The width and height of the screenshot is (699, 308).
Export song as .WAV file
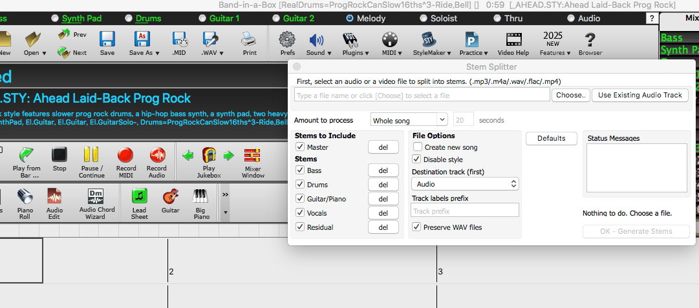(210, 44)
